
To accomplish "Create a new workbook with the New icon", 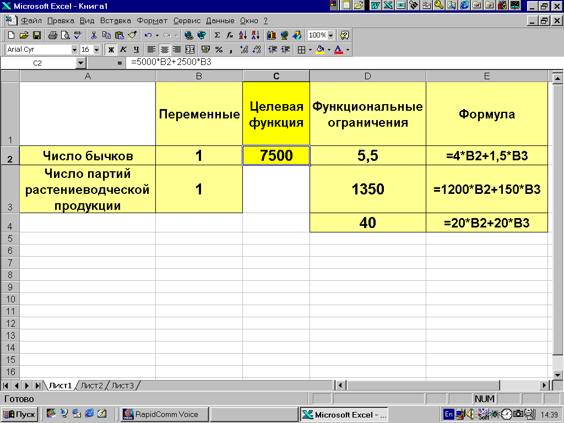I will click(x=11, y=35).
